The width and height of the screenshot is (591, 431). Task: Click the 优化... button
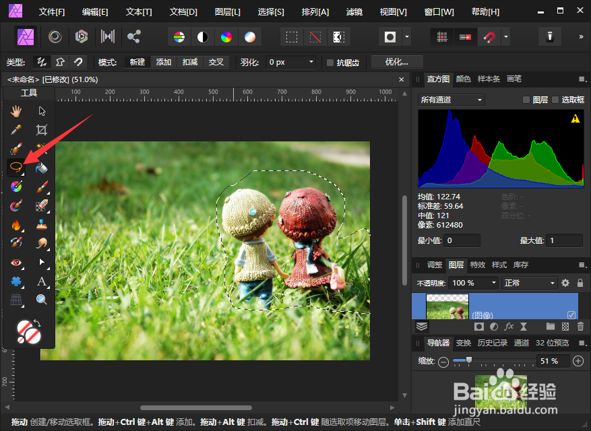tap(396, 62)
